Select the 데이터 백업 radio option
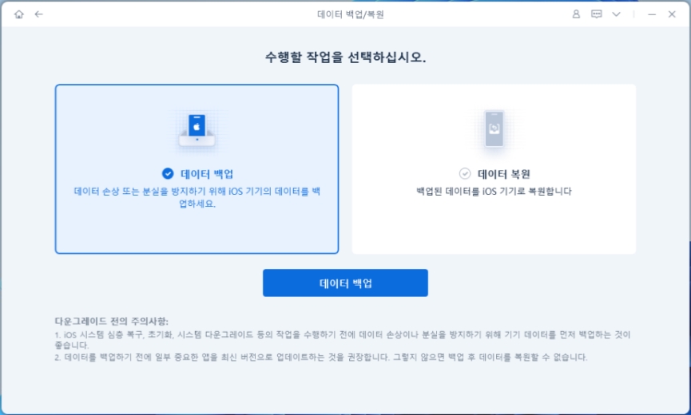The image size is (691, 415). coord(168,173)
